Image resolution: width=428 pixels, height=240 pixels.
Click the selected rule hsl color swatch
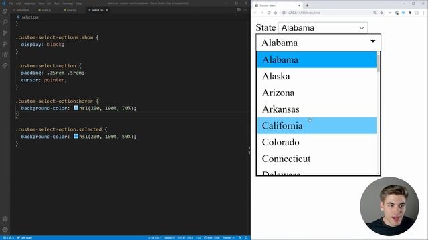[76, 136]
